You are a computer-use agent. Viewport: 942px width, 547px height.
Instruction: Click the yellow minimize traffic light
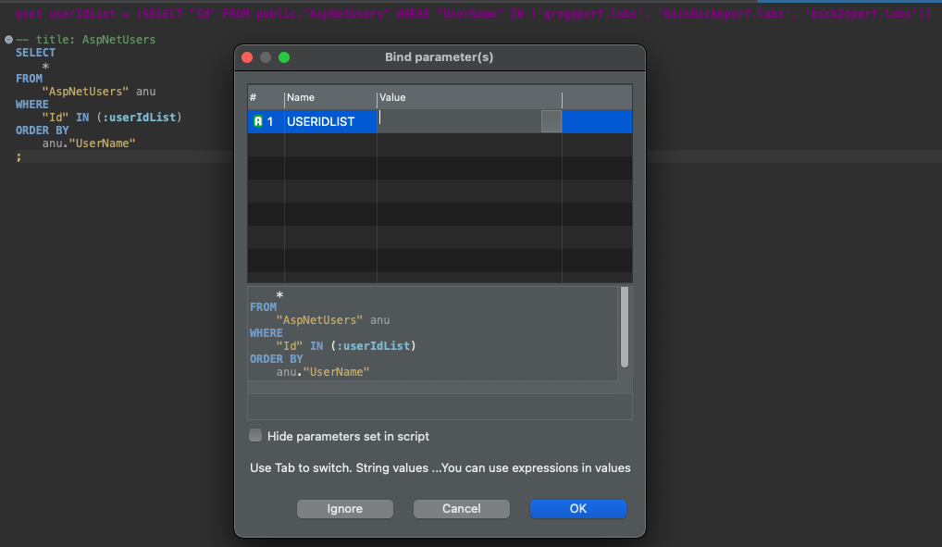[265, 56]
